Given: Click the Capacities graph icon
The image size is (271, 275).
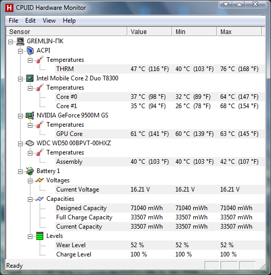Looking at the screenshot, I should click(x=40, y=199).
